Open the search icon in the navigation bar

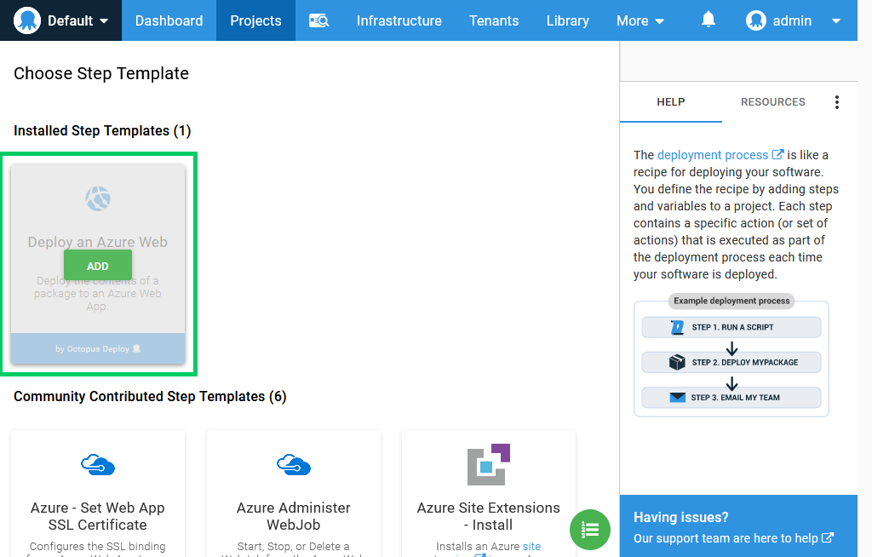tap(318, 21)
